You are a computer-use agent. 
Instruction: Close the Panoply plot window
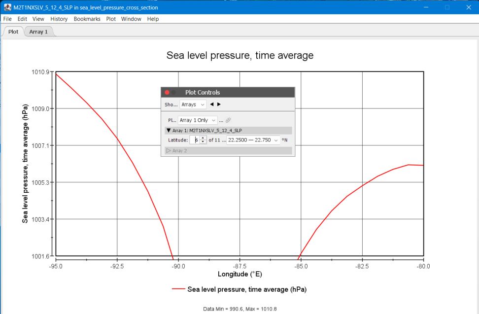(469, 7)
